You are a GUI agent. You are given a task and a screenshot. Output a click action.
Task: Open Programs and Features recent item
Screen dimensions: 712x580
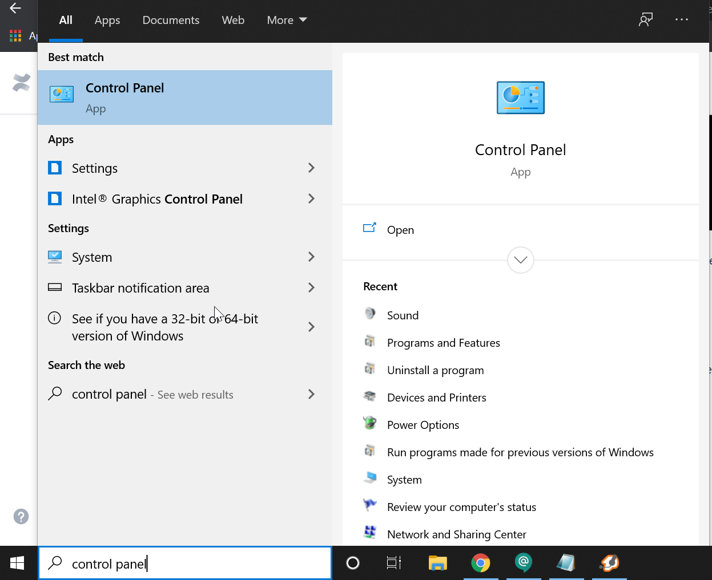point(443,343)
